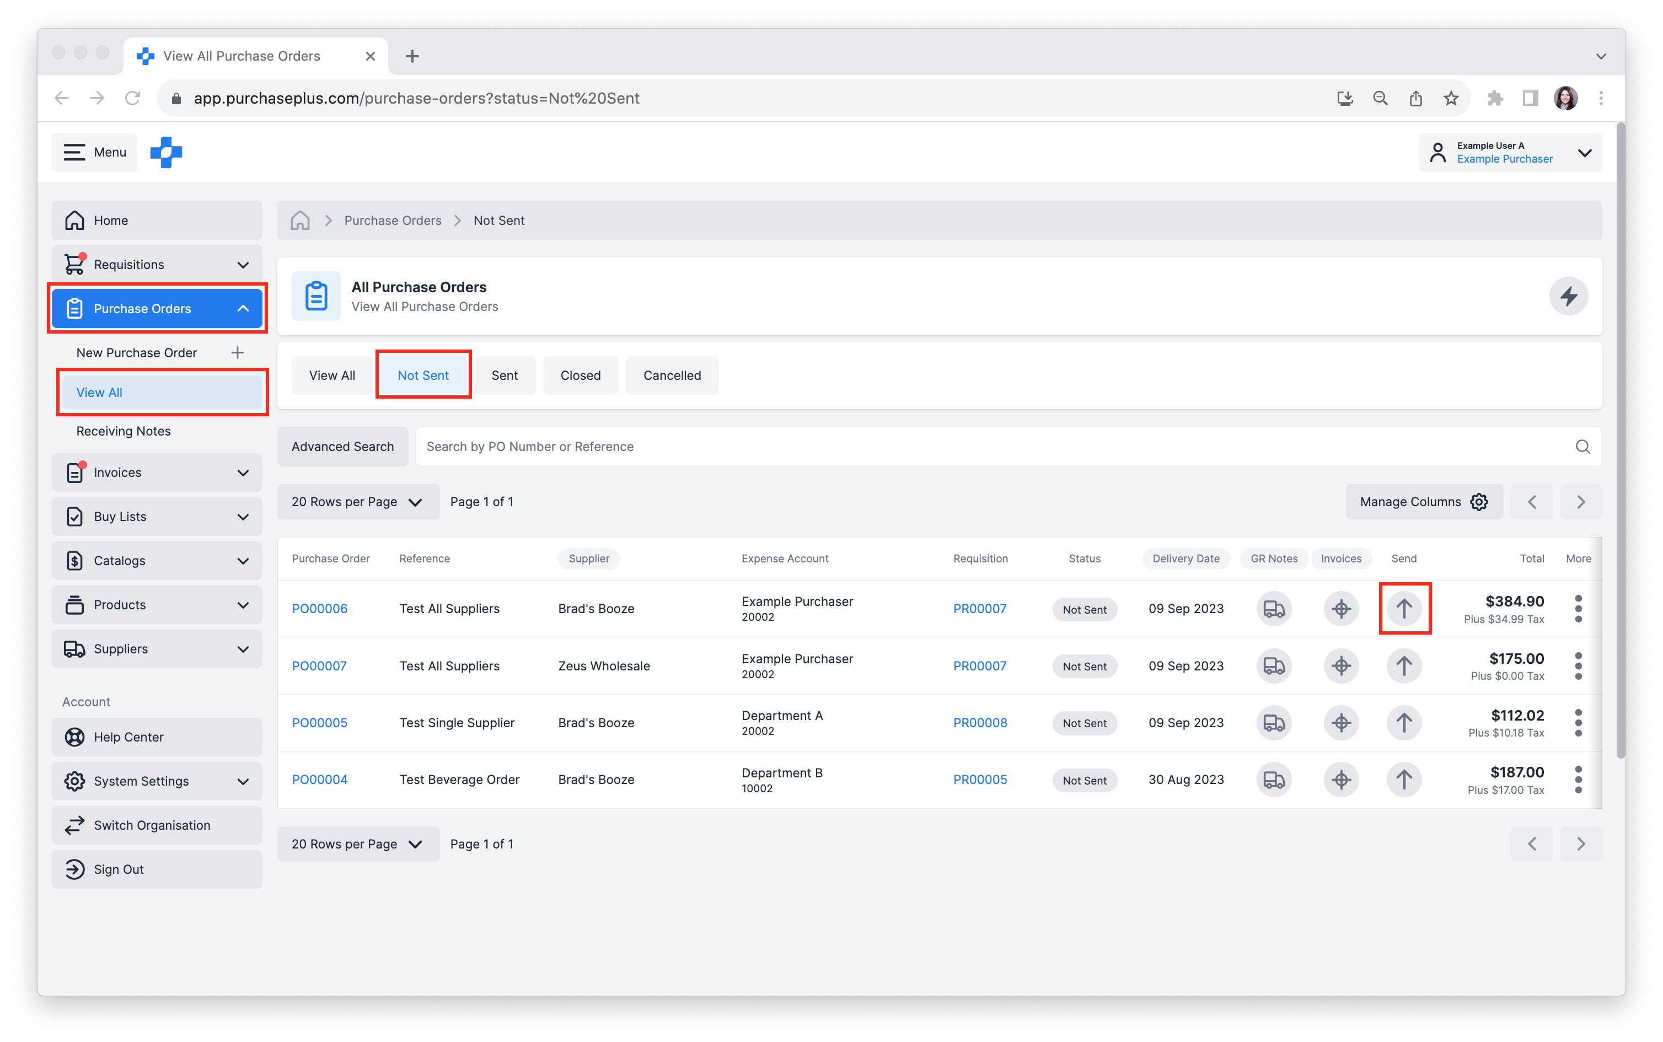Click the lightning bolt quick-action icon
The height and width of the screenshot is (1042, 1663).
coord(1568,297)
